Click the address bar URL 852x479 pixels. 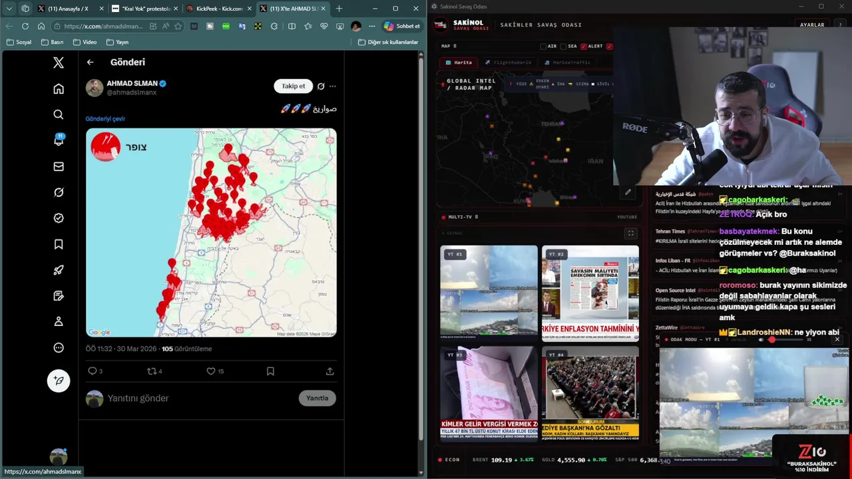click(103, 26)
